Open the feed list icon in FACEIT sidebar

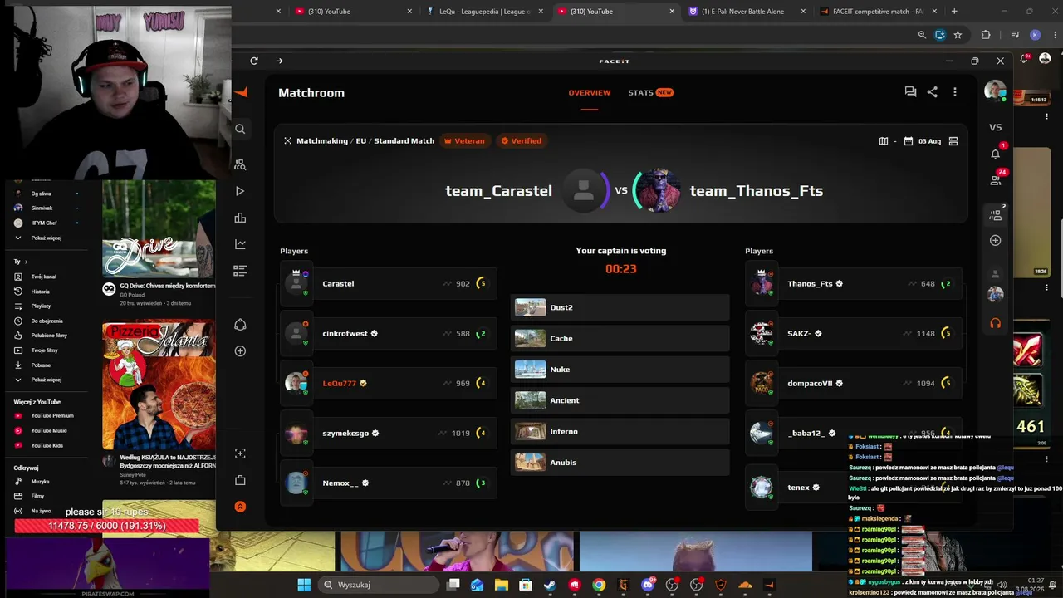coord(240,271)
